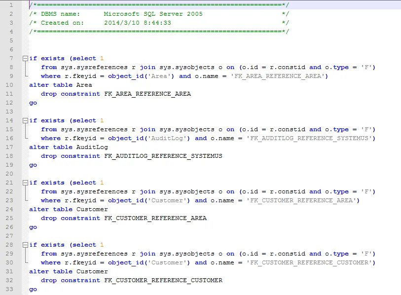This screenshot has height=295, width=401.
Task: Collapse the code fold at line 7
Action: (x=25, y=58)
